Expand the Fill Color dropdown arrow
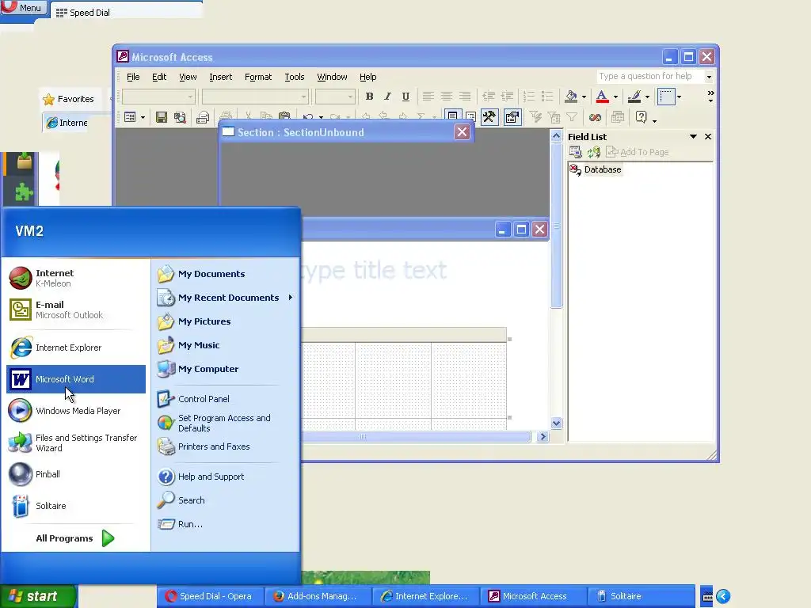This screenshot has width=811, height=608. [584, 97]
